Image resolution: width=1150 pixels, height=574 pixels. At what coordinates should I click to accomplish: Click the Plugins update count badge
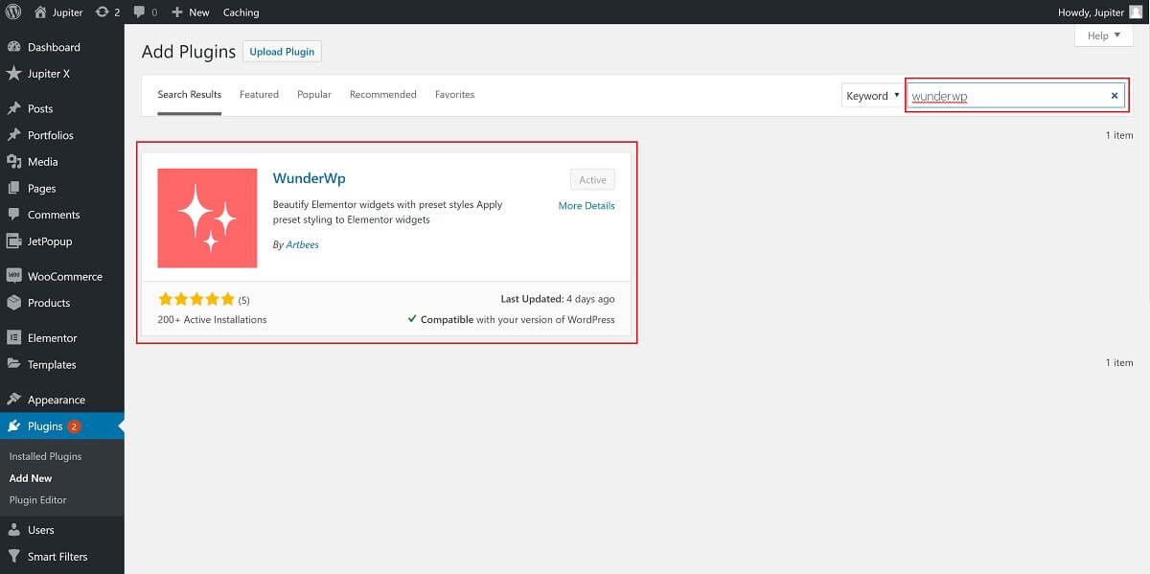click(74, 426)
